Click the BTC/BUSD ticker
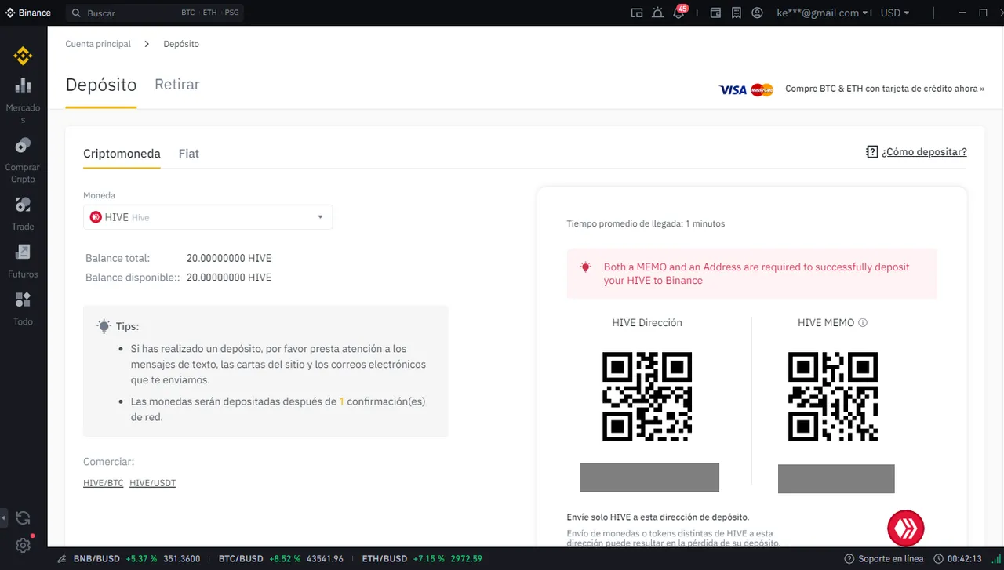Image resolution: width=1004 pixels, height=570 pixels. point(281,559)
